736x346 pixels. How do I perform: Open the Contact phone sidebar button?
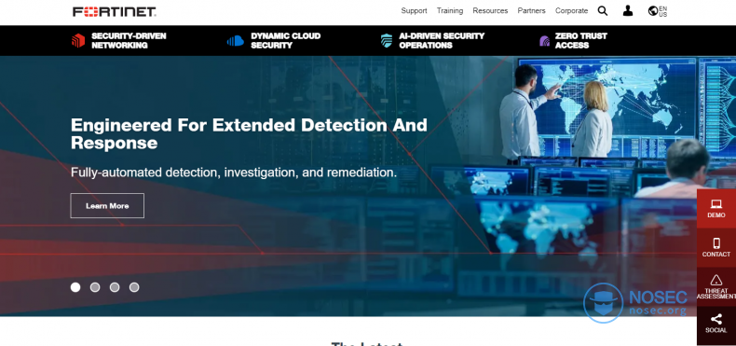tap(716, 248)
